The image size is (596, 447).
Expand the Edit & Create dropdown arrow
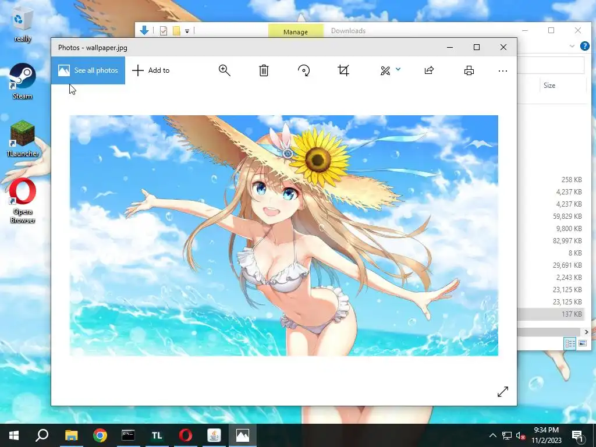pyautogui.click(x=398, y=69)
